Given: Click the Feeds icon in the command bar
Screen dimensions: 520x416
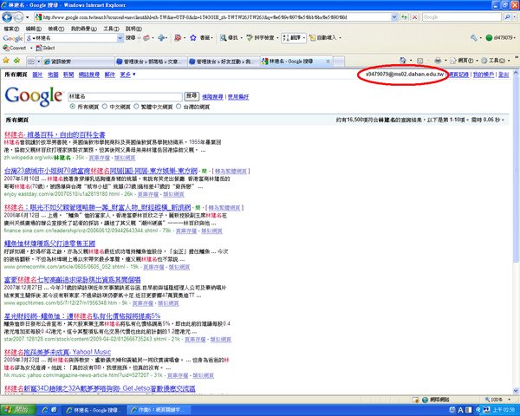Looking at the screenshot, I should [419, 61].
